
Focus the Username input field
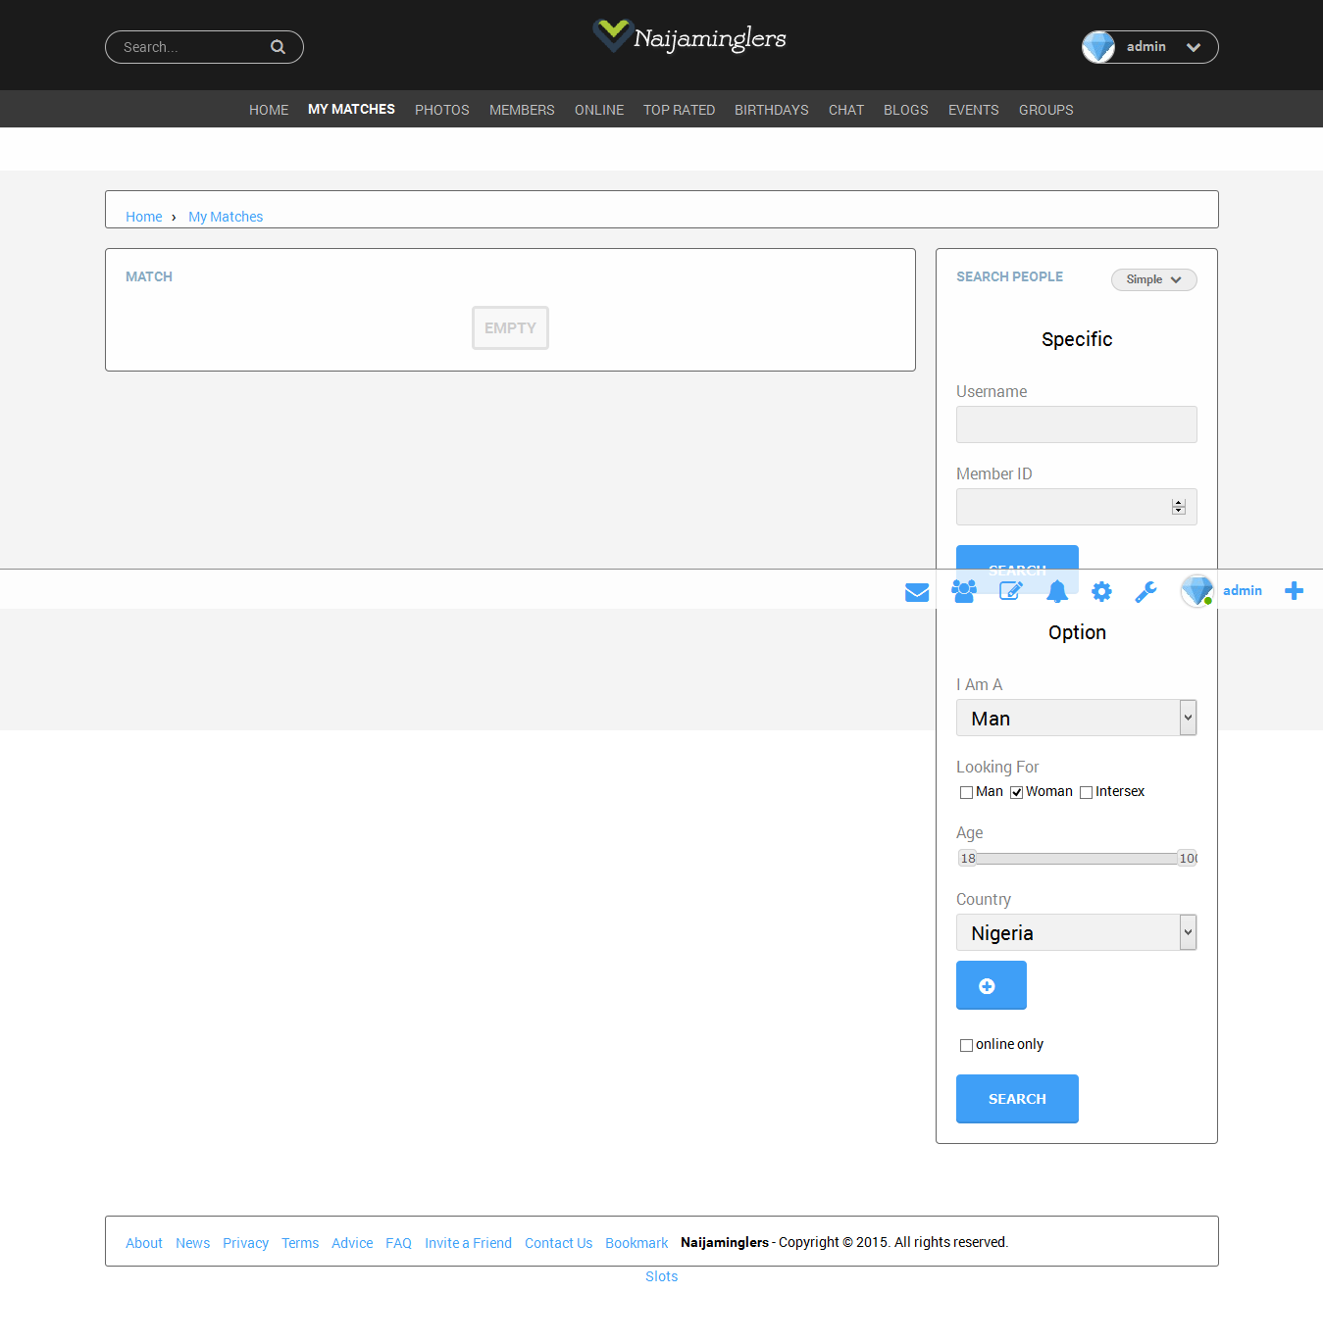pos(1076,424)
